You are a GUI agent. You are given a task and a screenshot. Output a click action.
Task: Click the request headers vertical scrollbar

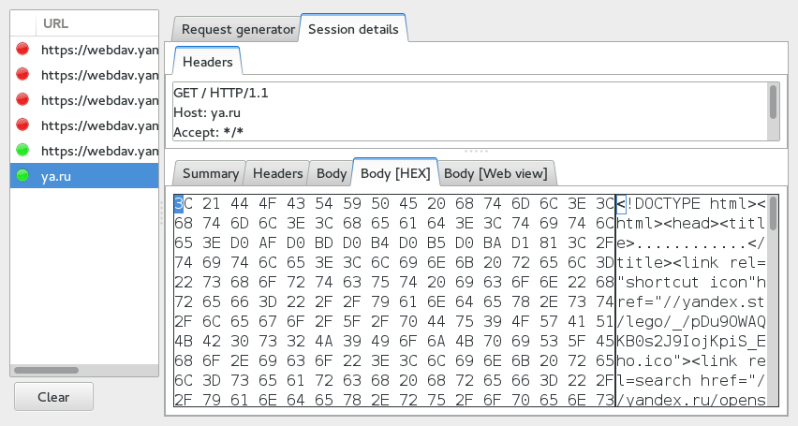pos(773,101)
